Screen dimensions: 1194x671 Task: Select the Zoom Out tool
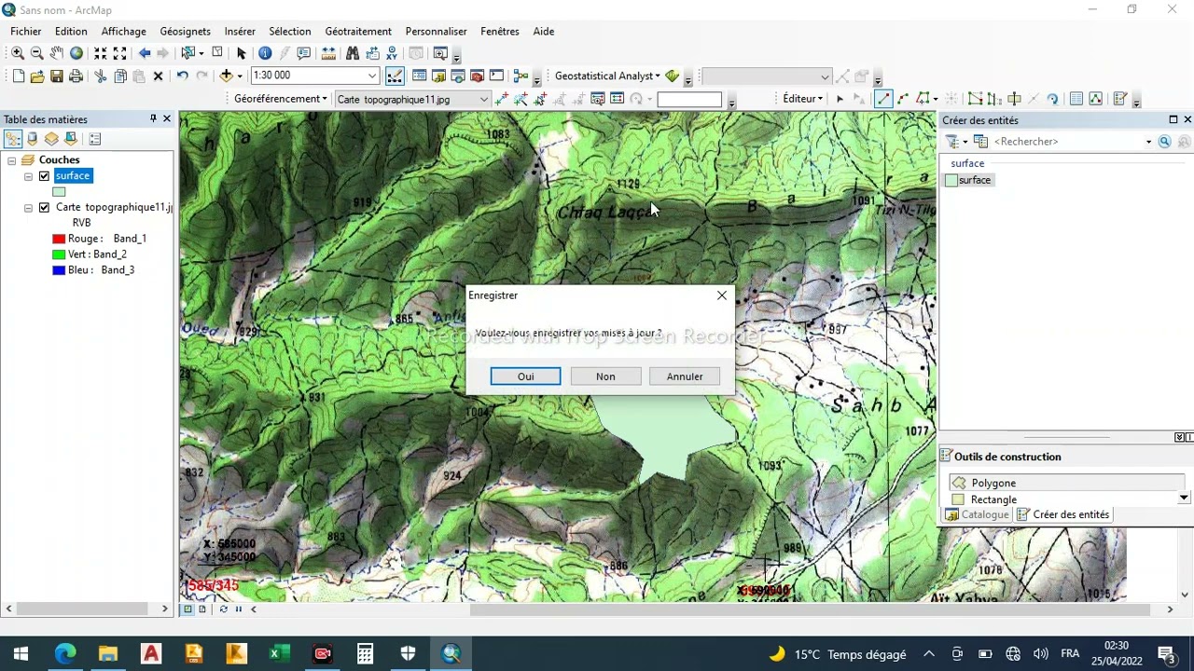37,53
